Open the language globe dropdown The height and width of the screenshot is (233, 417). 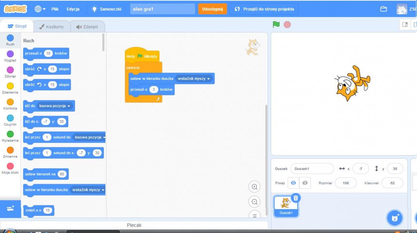(40, 9)
